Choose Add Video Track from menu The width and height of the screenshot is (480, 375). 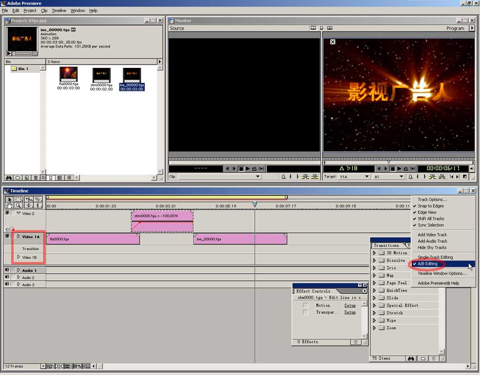pos(432,235)
